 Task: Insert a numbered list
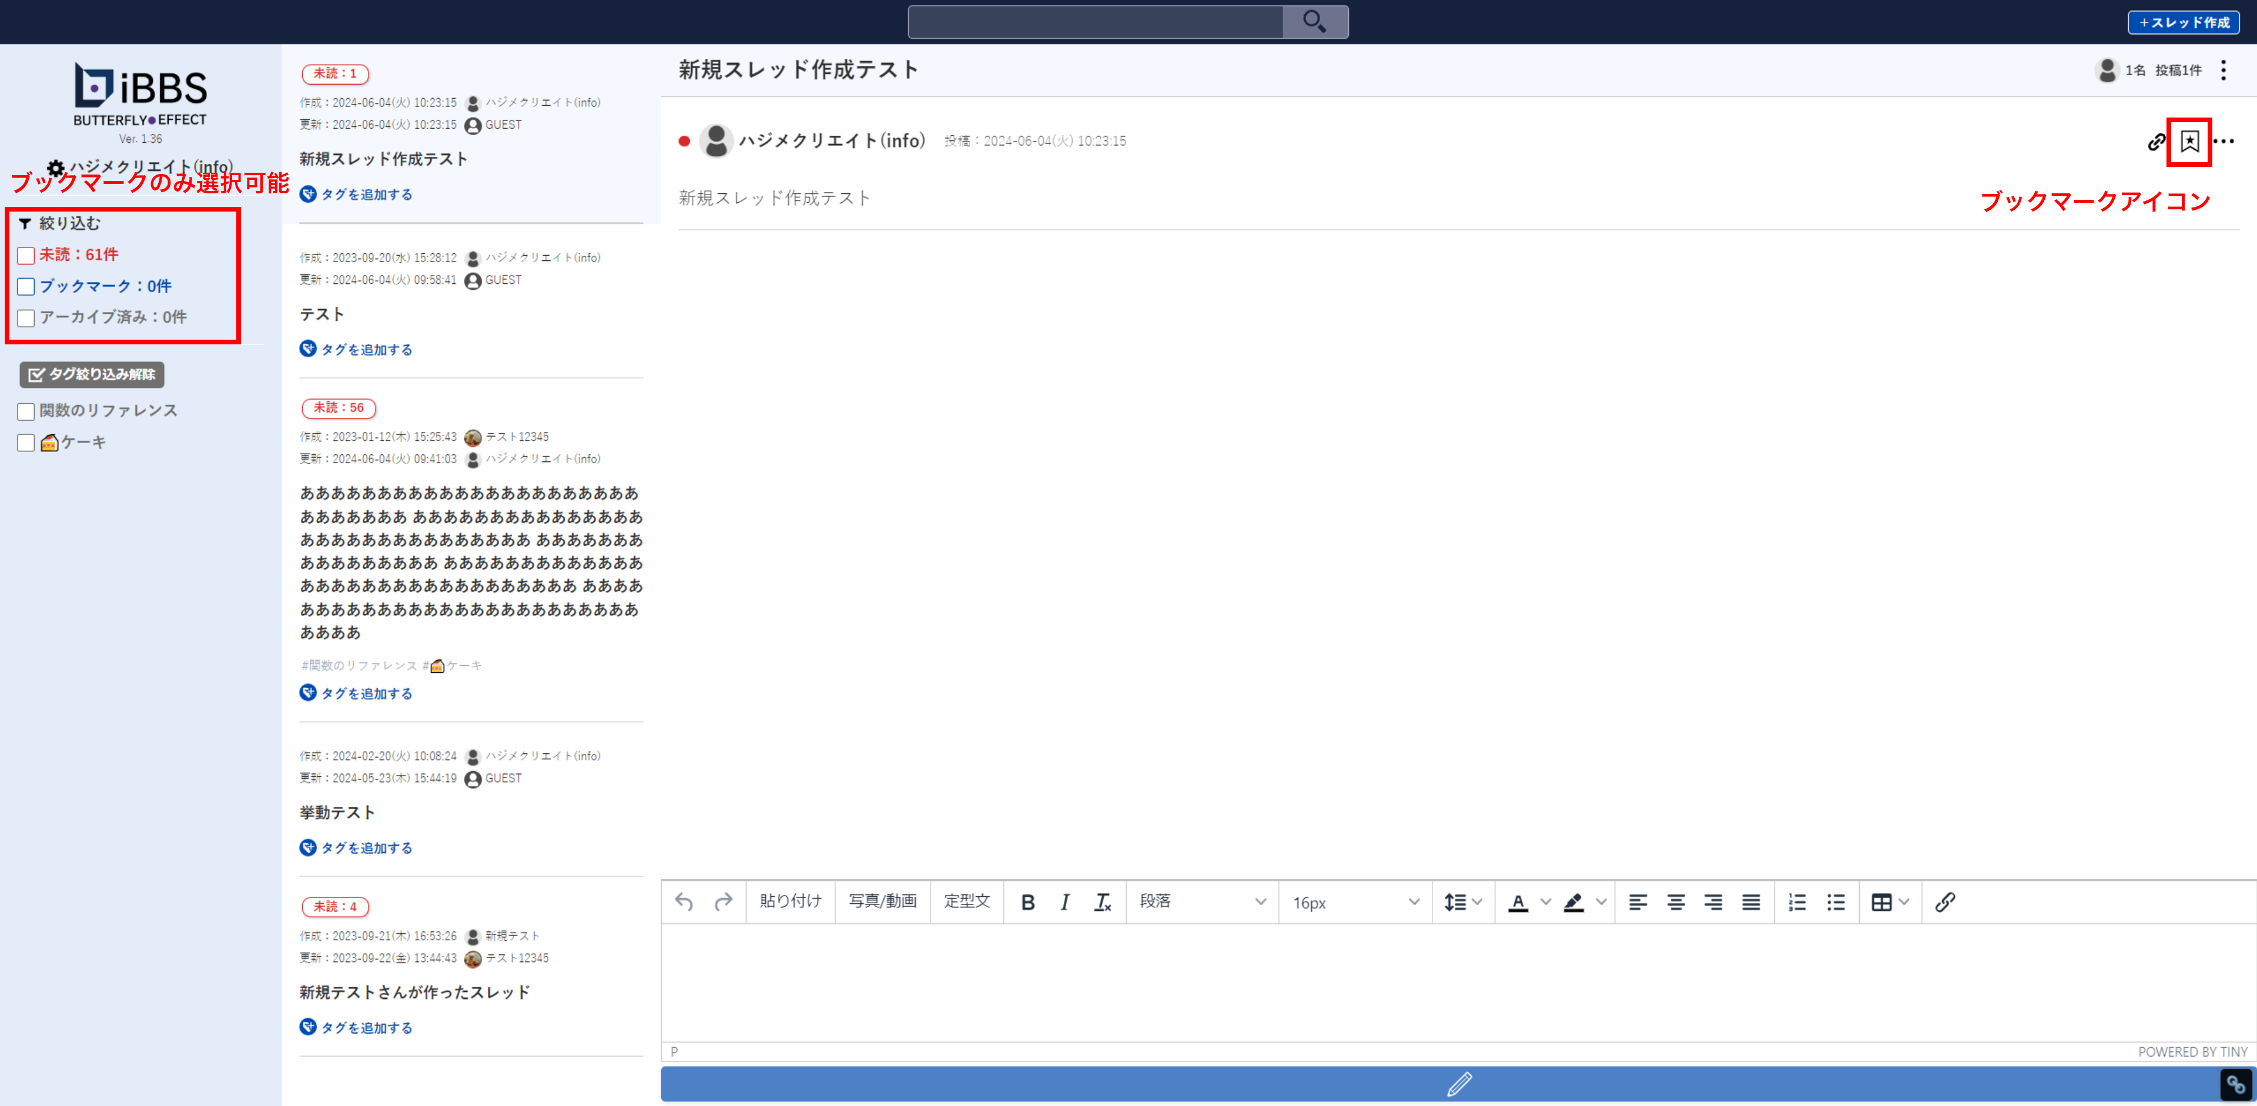click(1797, 902)
